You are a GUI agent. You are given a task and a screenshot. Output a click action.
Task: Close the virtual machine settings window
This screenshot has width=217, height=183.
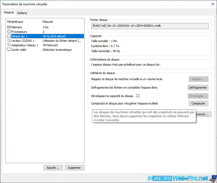point(213,4)
